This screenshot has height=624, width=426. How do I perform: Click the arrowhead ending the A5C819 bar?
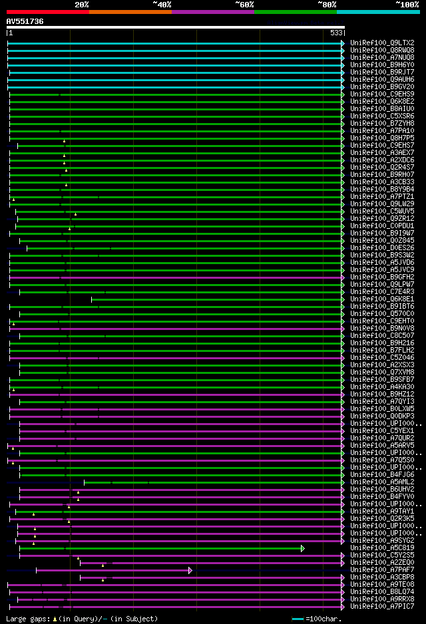point(303,548)
